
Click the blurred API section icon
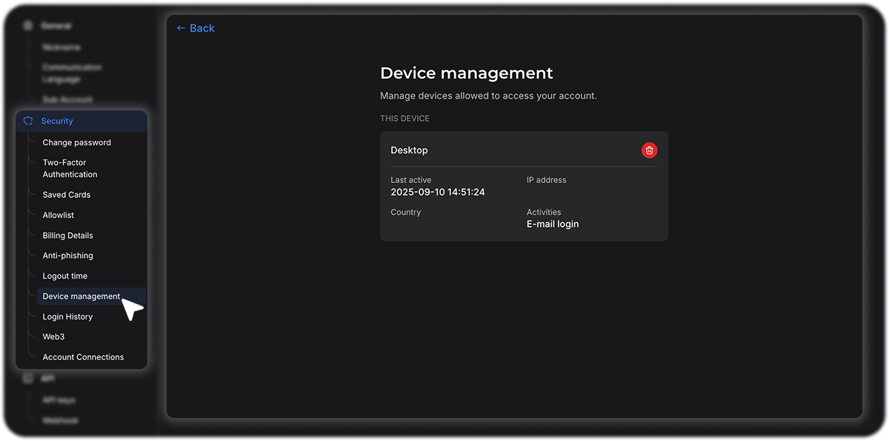(28, 379)
